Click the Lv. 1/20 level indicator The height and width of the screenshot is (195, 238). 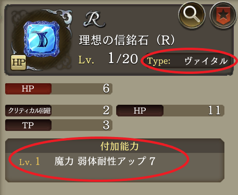pyautogui.click(x=108, y=59)
